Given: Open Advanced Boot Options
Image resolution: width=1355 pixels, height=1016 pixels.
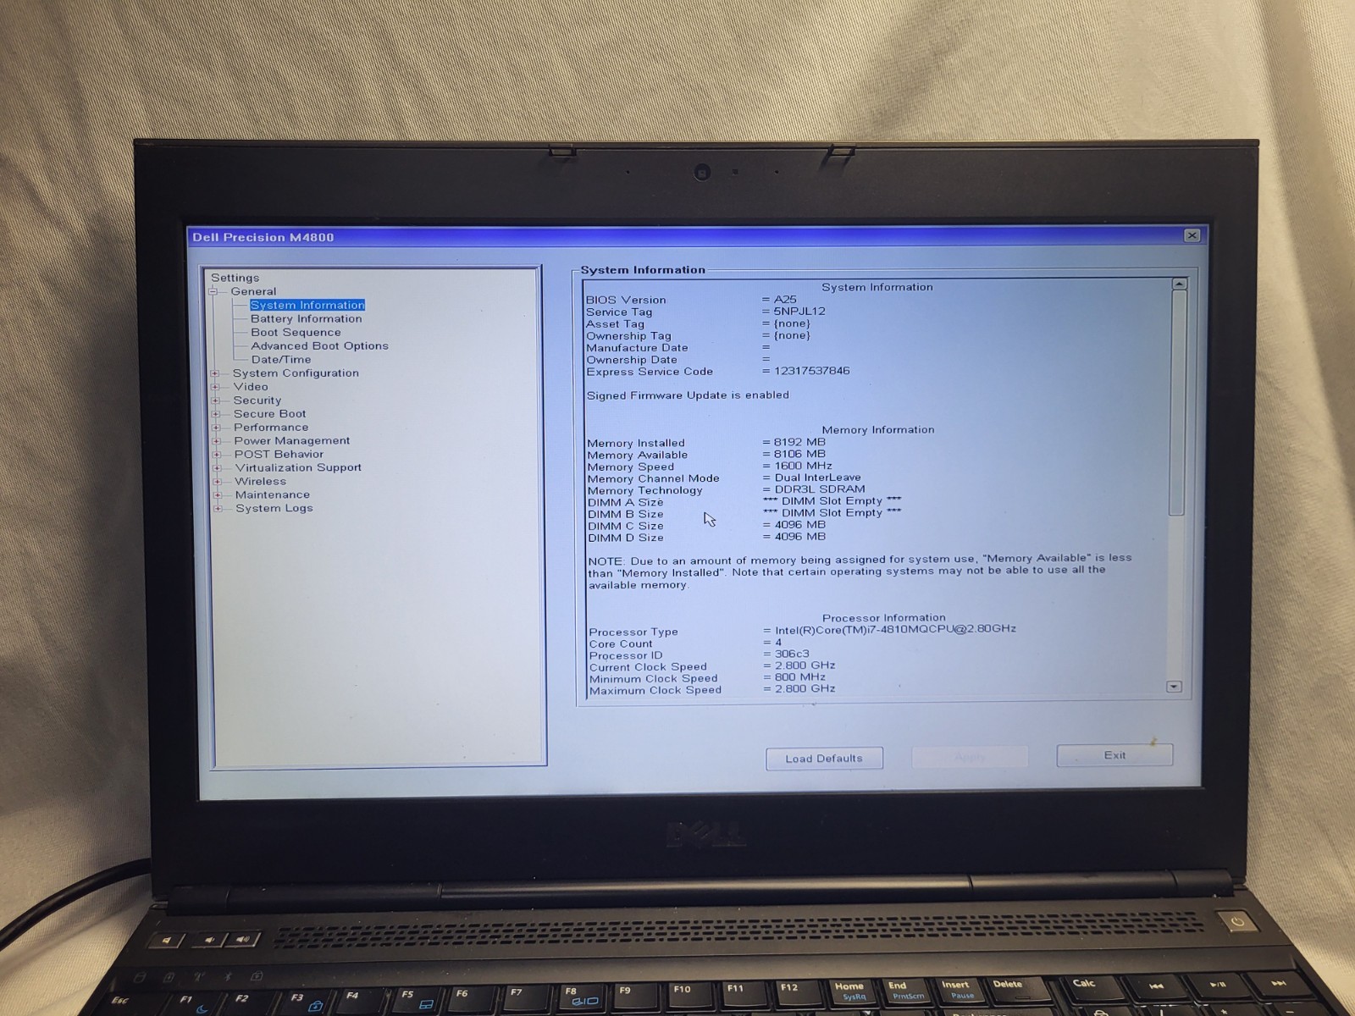Looking at the screenshot, I should (319, 345).
